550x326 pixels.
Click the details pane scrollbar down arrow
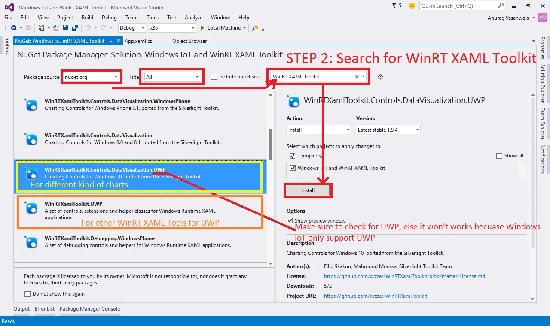(533, 299)
